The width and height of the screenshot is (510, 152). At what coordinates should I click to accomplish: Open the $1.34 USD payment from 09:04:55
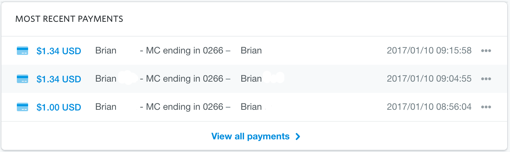(59, 79)
